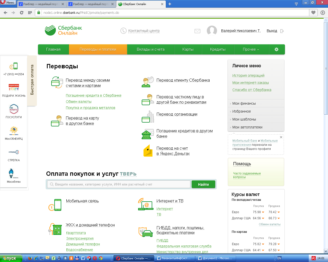Go to the Главная tab

coord(53,49)
